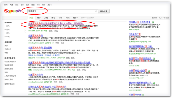Image resolution: width=172 pixels, height=98 pixels.
Task: Click 快照 for the baike.baidu.com result
Action: tap(68, 58)
